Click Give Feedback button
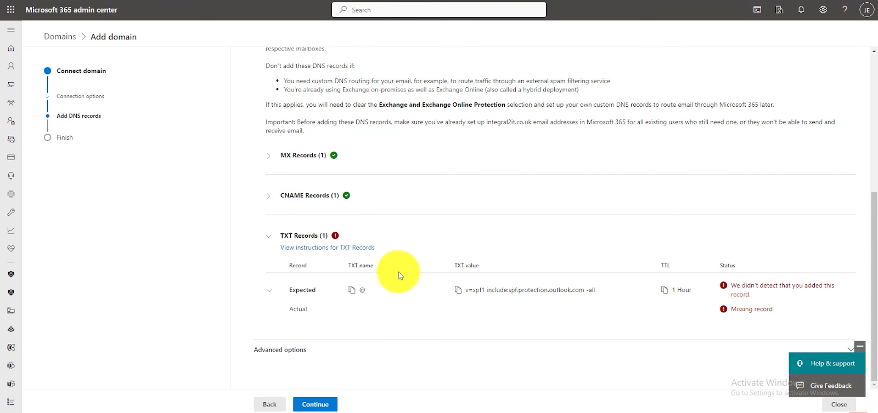878x413 pixels. coord(827,386)
